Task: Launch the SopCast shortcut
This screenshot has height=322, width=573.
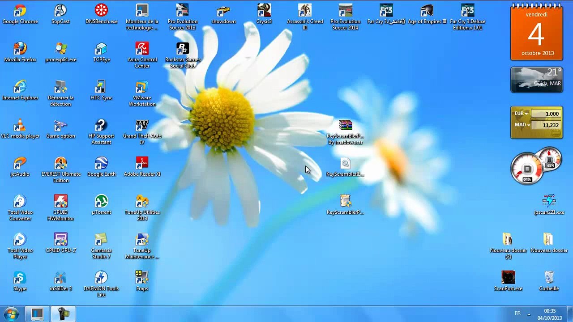Action: point(60,14)
